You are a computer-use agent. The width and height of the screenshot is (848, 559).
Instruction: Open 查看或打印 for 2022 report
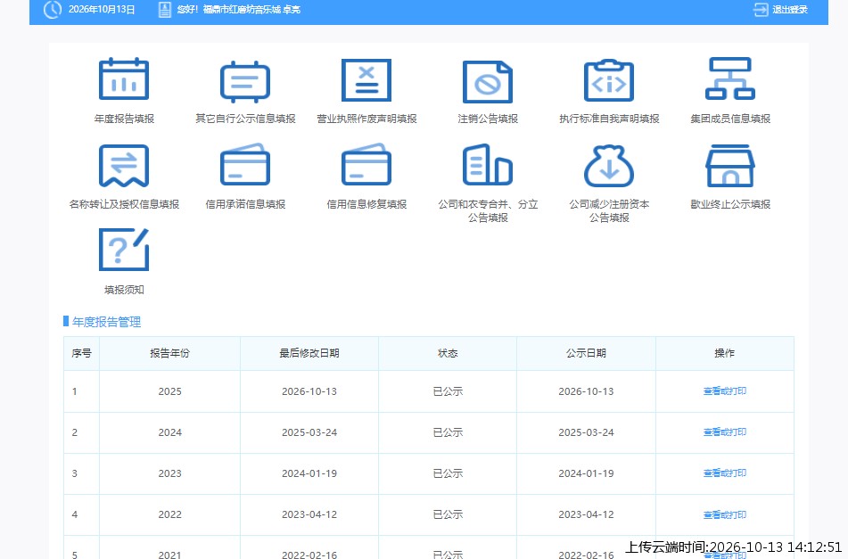[x=725, y=514]
